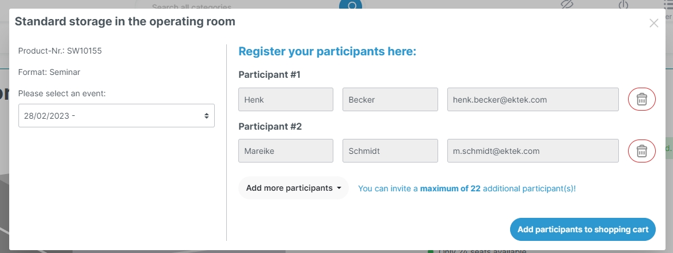The height and width of the screenshot is (253, 673).
Task: Open the event date select showing 28/02/2023
Action: click(x=116, y=115)
